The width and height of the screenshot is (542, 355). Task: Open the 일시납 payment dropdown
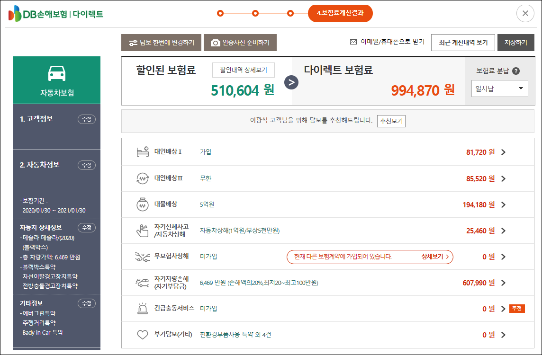click(x=499, y=89)
